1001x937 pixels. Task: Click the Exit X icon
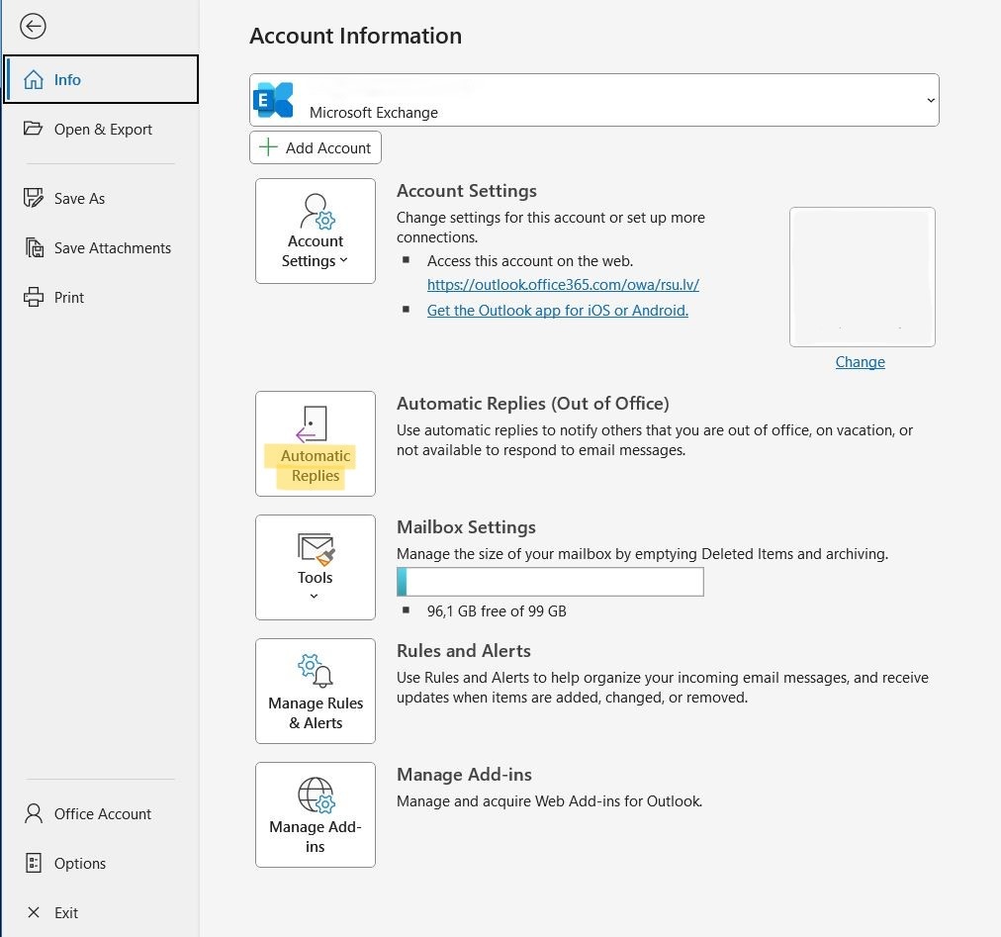pyautogui.click(x=34, y=912)
